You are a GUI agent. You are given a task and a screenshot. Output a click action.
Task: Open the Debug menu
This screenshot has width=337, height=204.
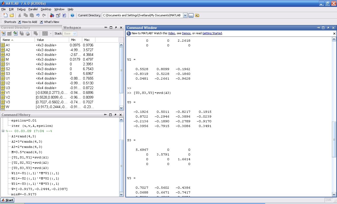pyautogui.click(x=21, y=9)
